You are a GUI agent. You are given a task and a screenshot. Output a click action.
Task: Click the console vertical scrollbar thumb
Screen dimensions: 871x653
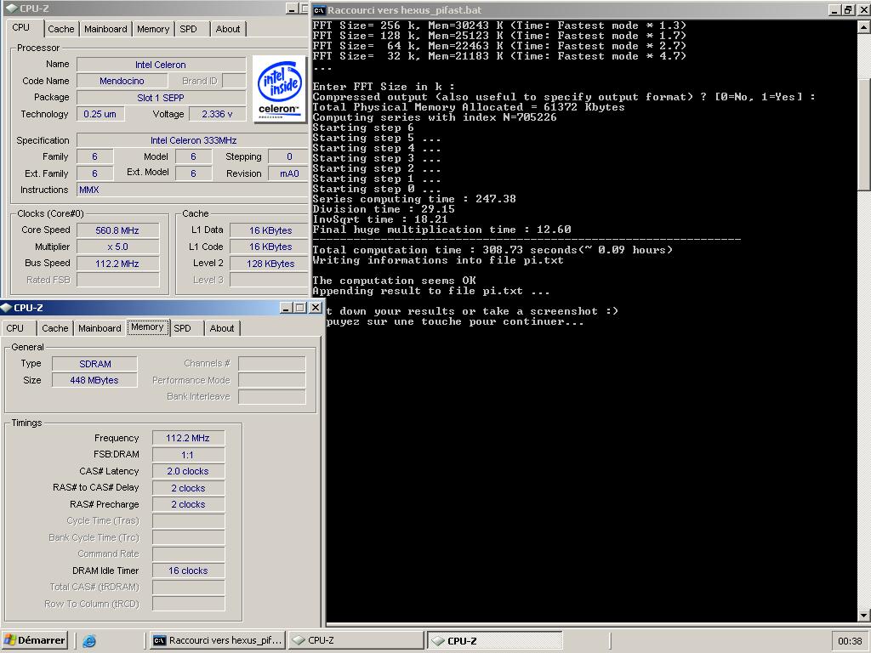click(864, 135)
